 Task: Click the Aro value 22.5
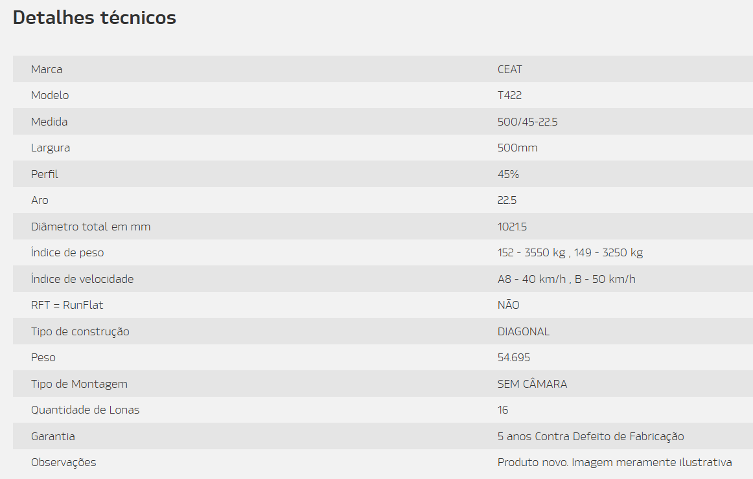[x=507, y=201]
